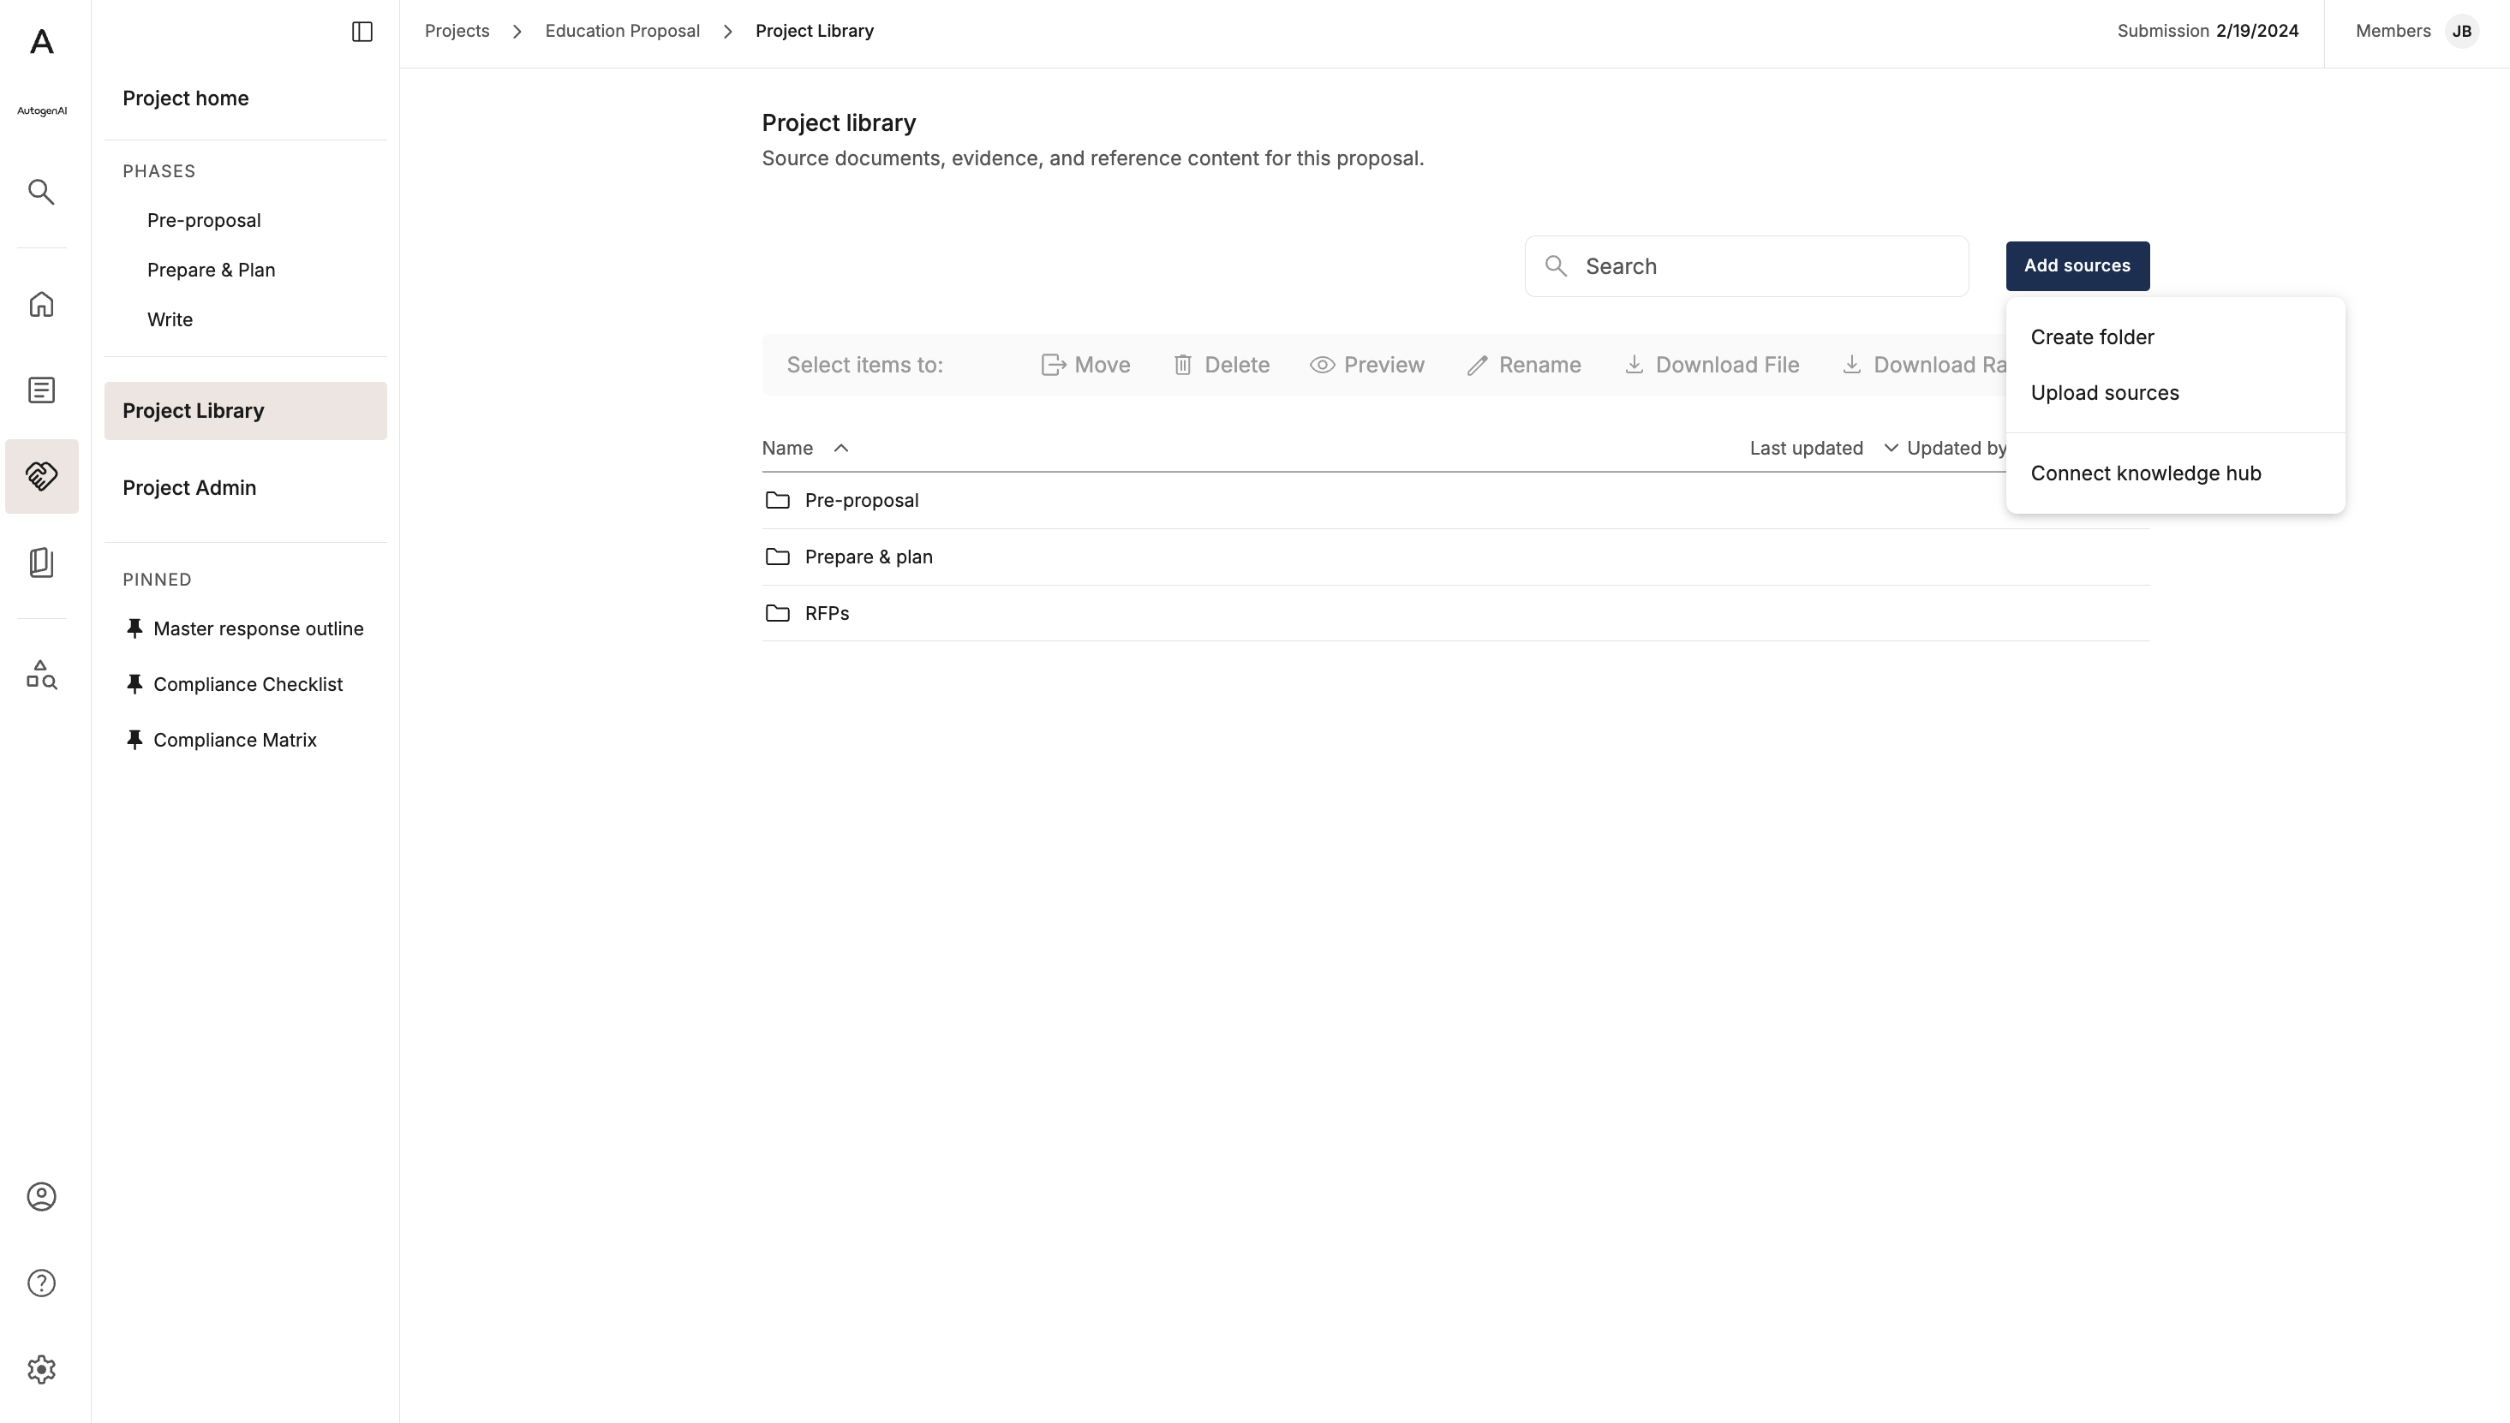Sort by the Last updated column
The image size is (2510, 1423).
(x=1806, y=448)
